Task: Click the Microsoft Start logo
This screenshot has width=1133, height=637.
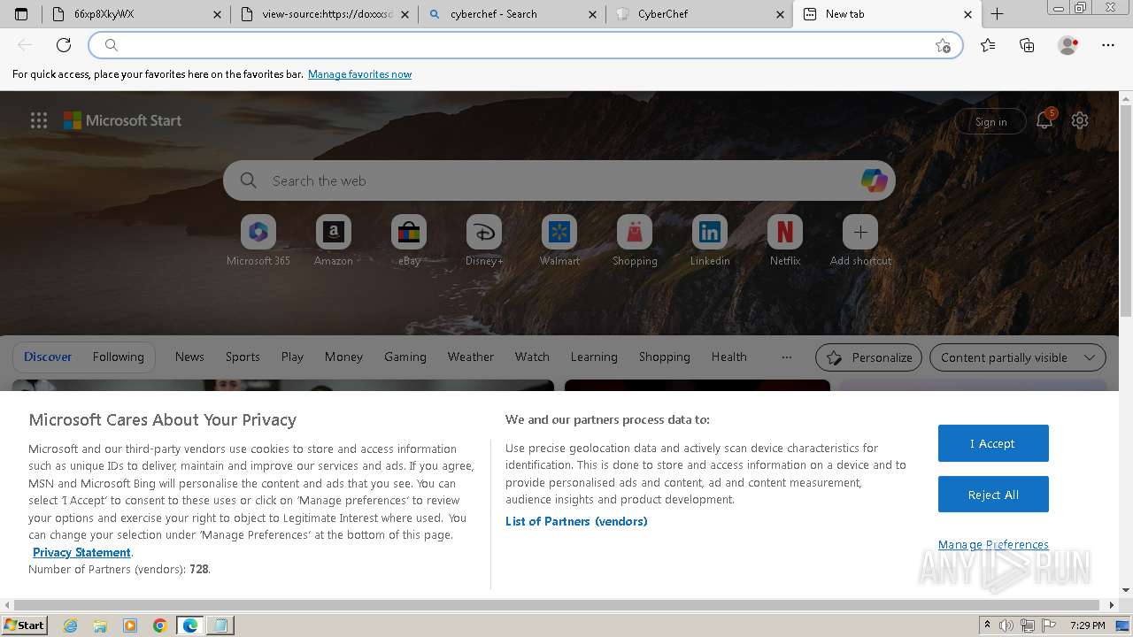Action: click(x=123, y=120)
